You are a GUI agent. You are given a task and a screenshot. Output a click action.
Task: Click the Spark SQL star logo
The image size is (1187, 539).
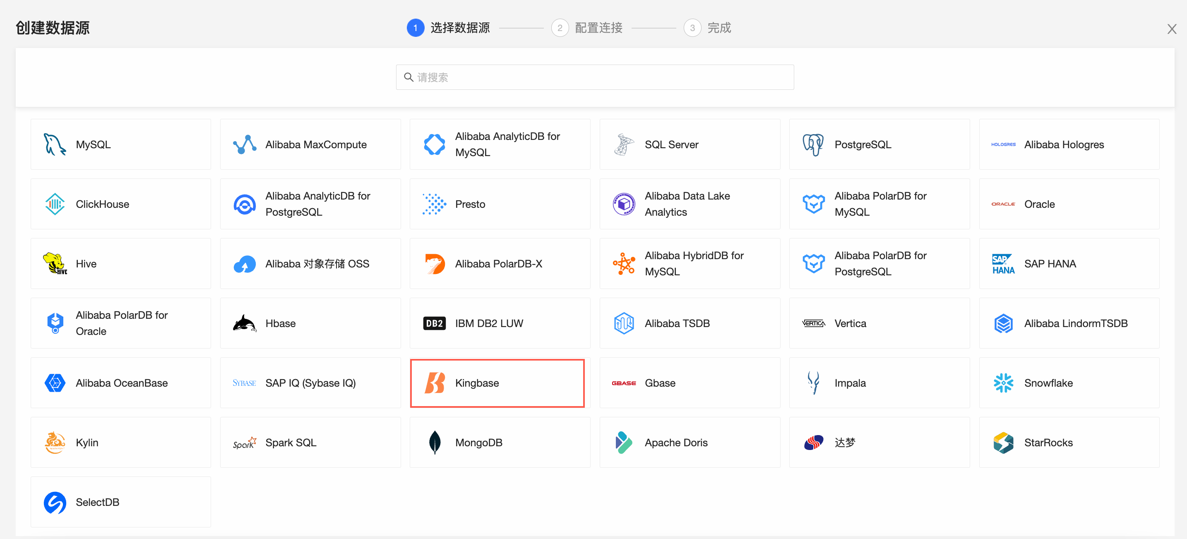click(245, 442)
